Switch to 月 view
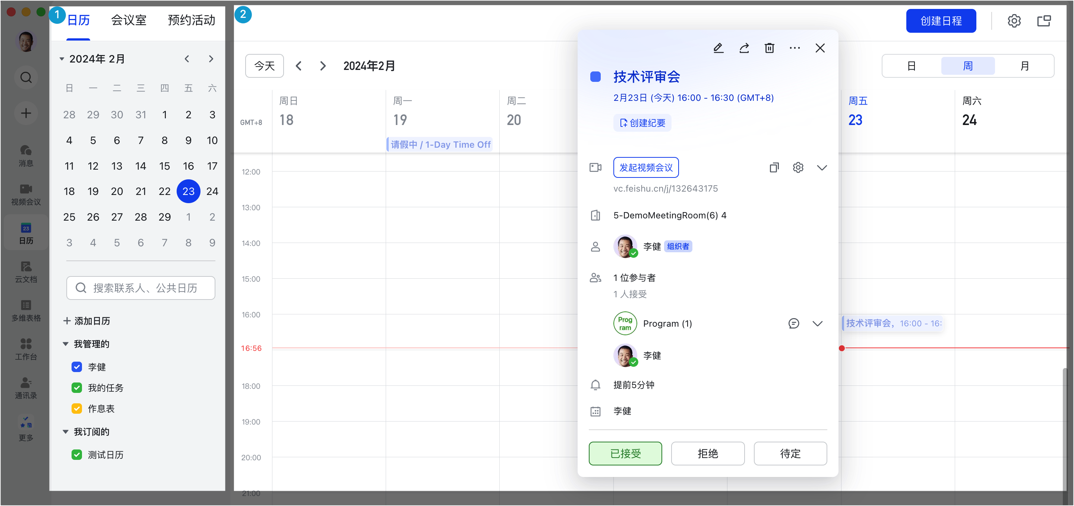Viewport: 1074px width, 506px height. click(x=1024, y=66)
